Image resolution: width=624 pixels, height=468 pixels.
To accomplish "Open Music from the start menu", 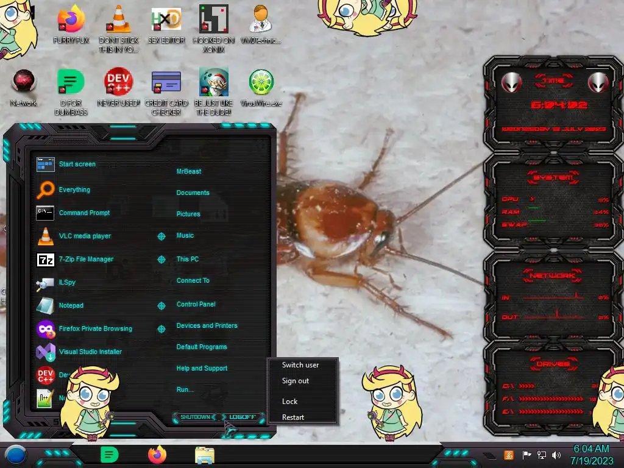I will coord(185,236).
